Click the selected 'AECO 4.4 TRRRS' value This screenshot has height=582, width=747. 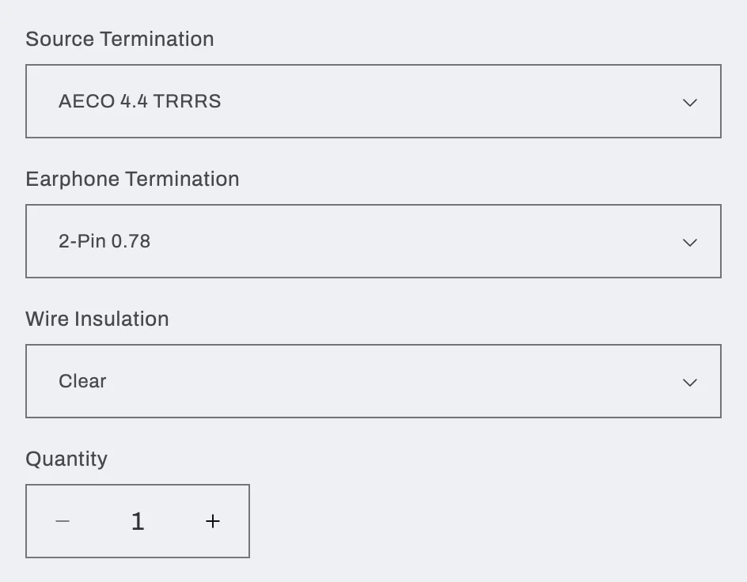(x=139, y=101)
